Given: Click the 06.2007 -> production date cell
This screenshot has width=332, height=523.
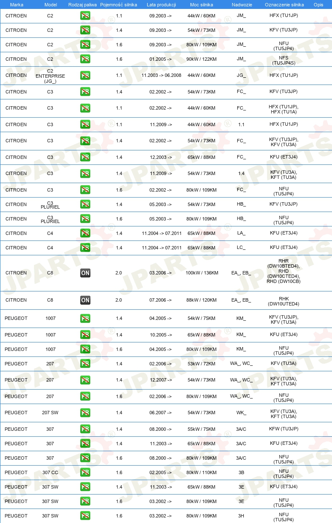Looking at the screenshot, I should pos(160,413).
